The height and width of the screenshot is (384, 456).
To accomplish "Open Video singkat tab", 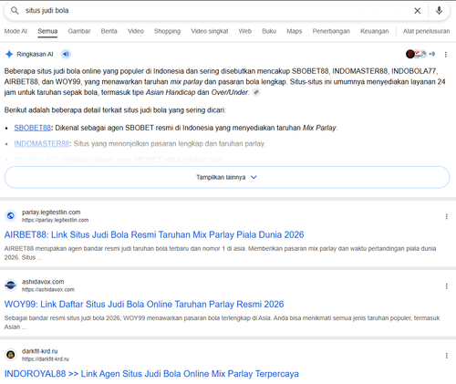I will 210,31.
